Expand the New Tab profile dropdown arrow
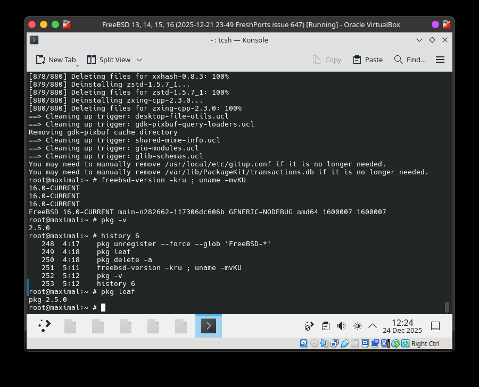Screen dimensions: 479x387 78,65
